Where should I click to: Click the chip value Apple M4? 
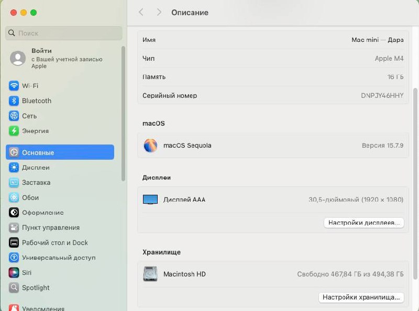tap(389, 59)
